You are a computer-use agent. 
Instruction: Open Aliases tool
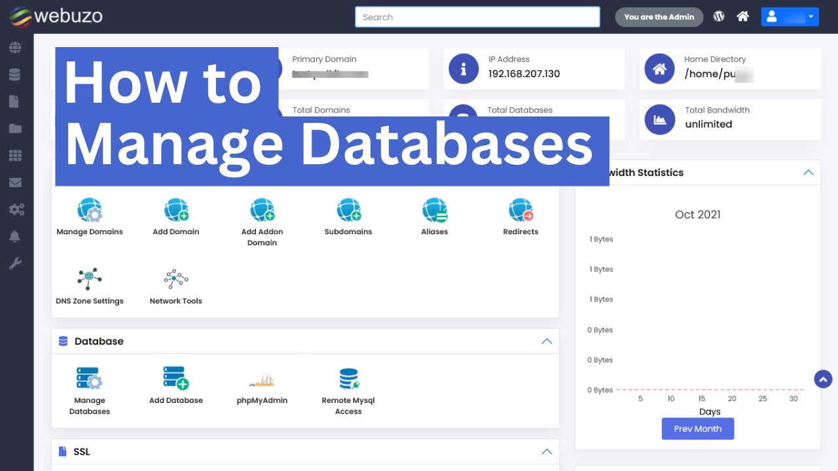435,210
